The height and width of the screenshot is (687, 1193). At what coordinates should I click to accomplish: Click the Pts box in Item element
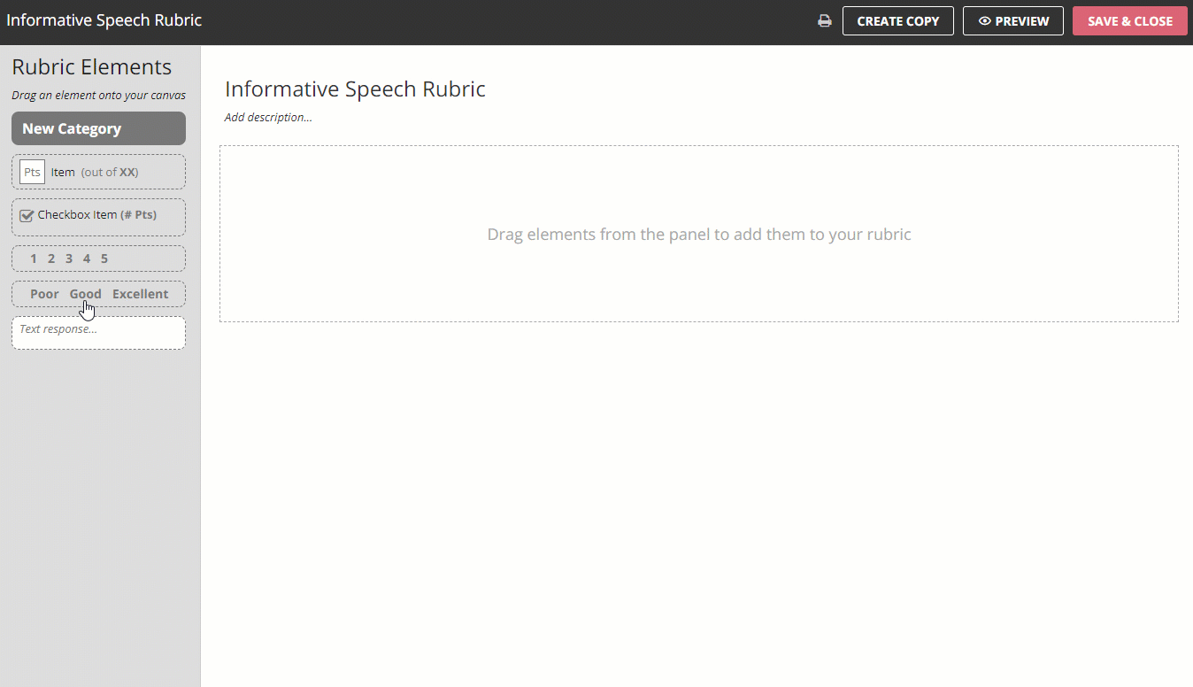(x=32, y=172)
